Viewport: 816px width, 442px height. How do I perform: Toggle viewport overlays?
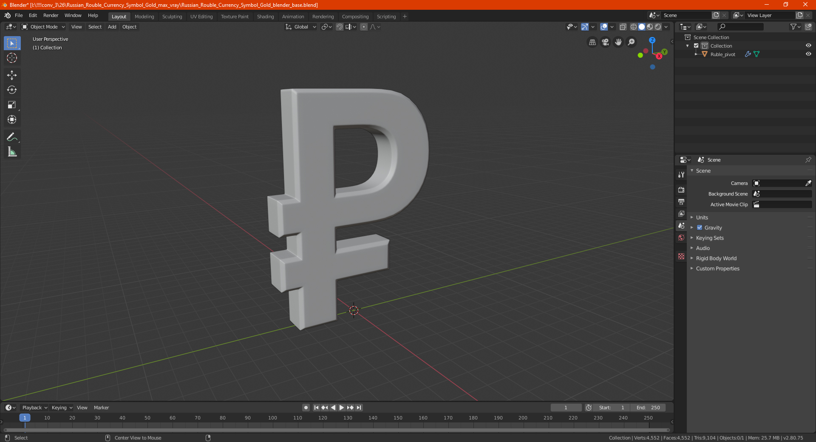[604, 27]
